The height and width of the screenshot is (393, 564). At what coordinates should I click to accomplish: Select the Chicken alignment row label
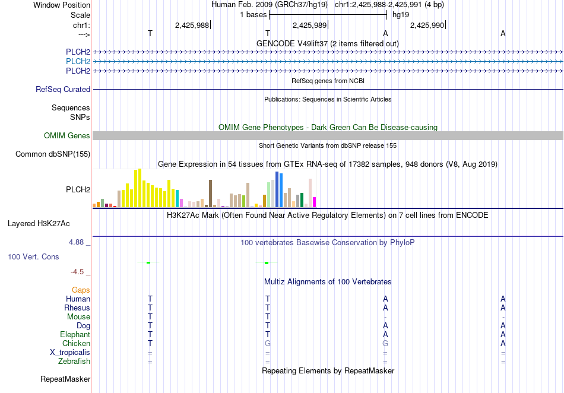[76, 343]
